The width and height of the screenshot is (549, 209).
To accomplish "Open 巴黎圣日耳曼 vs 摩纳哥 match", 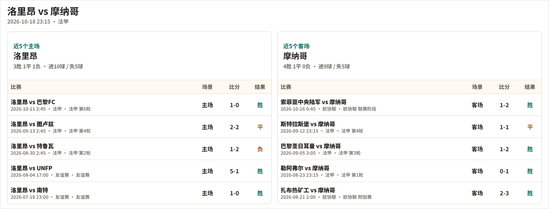I will [x=409, y=149].
